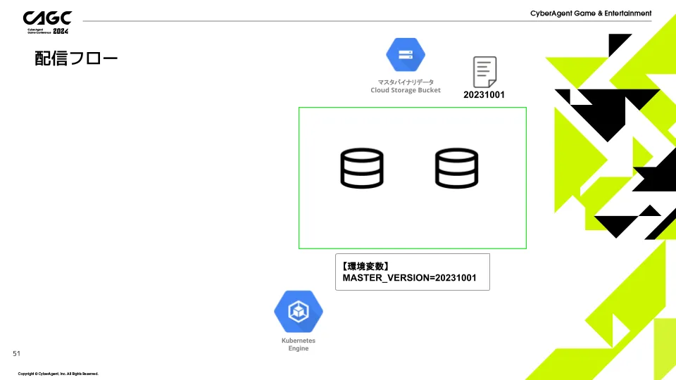676x380 pixels.
Task: Click the CyberAgent copyright notice
Action: point(58,374)
